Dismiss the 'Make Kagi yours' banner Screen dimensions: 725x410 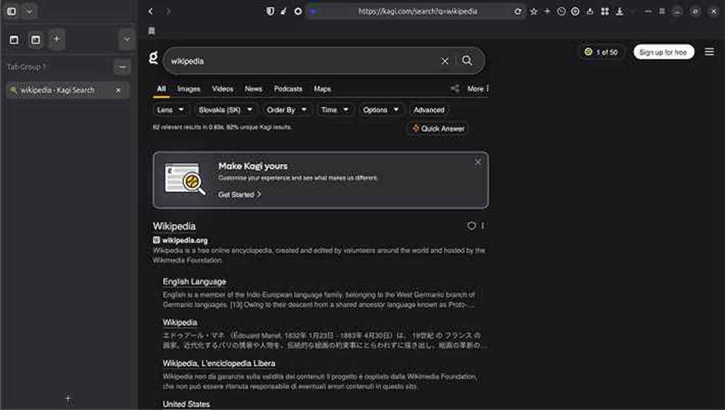coord(478,162)
